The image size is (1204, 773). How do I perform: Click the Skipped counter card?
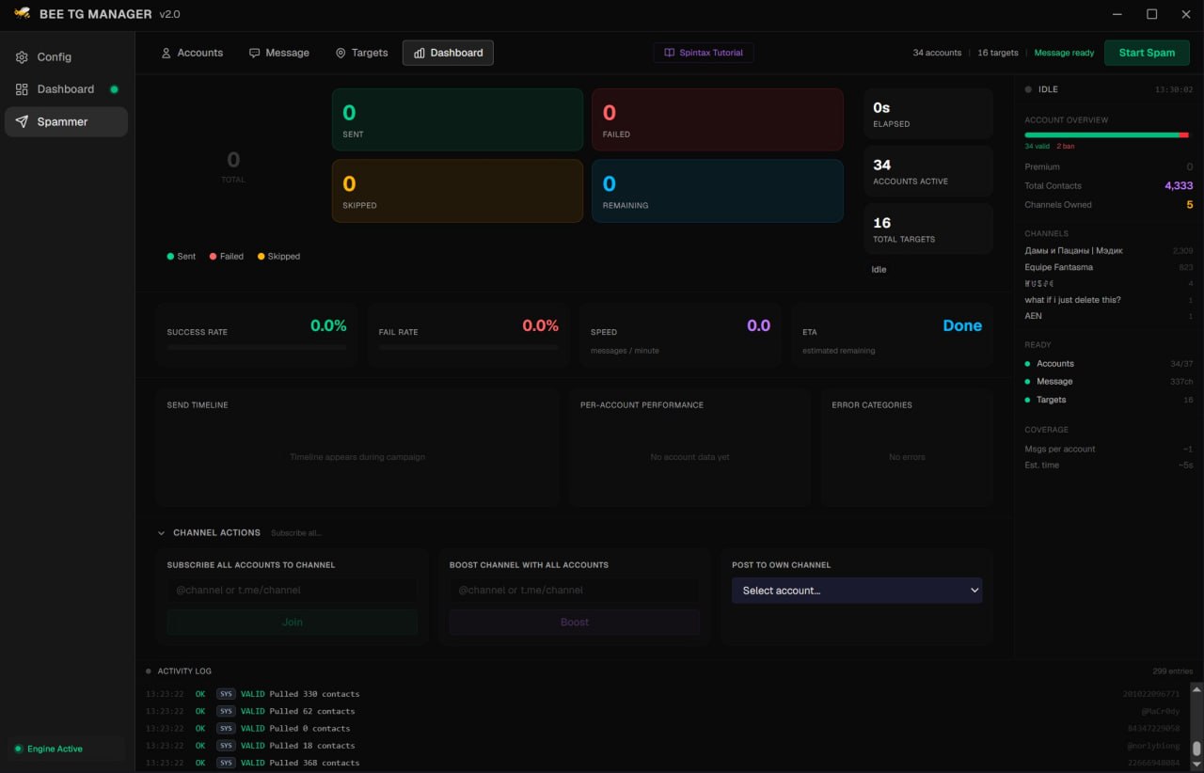point(457,191)
